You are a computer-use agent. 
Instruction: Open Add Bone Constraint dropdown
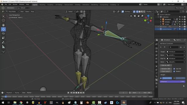tap(172, 43)
